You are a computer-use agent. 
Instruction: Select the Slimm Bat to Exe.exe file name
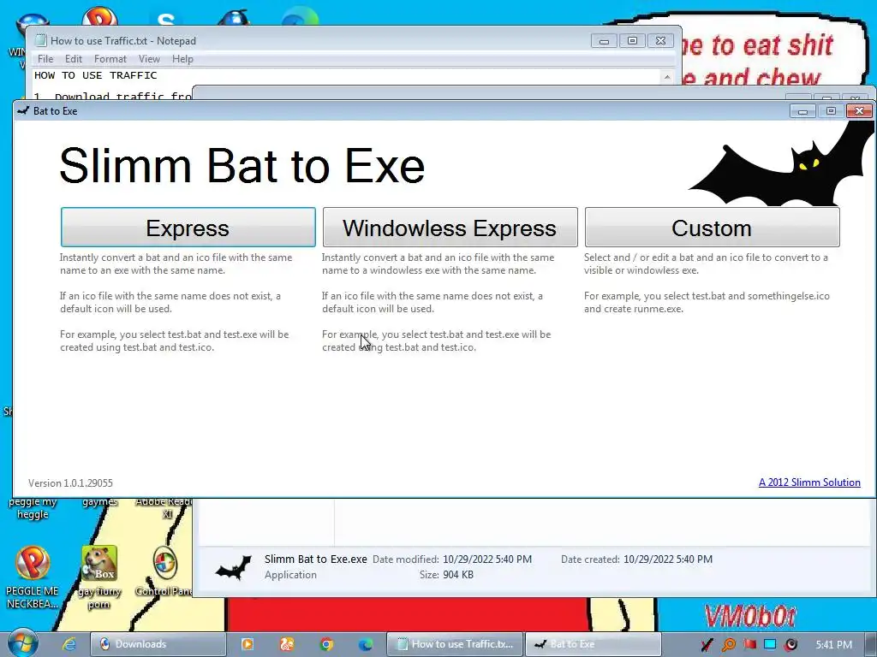pos(315,559)
